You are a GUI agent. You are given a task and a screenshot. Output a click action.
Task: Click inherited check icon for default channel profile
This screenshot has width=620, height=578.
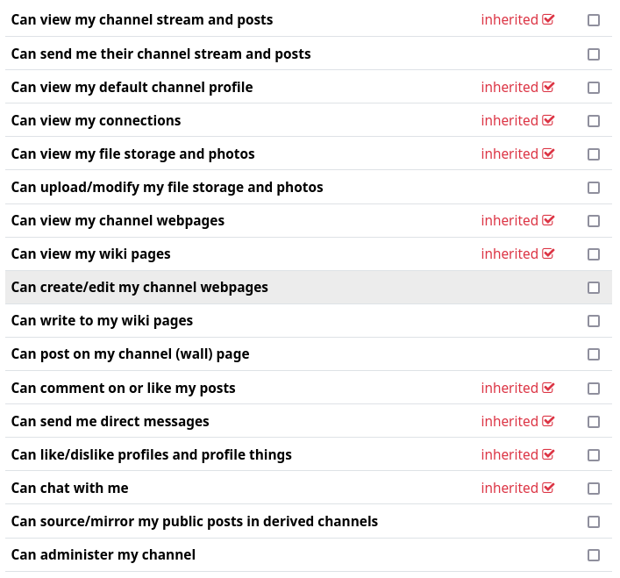pyautogui.click(x=549, y=87)
